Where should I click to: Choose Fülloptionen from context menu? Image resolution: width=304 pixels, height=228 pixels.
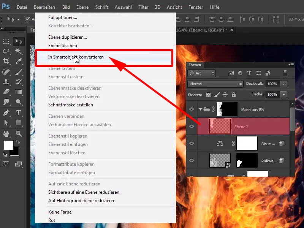tap(63, 17)
